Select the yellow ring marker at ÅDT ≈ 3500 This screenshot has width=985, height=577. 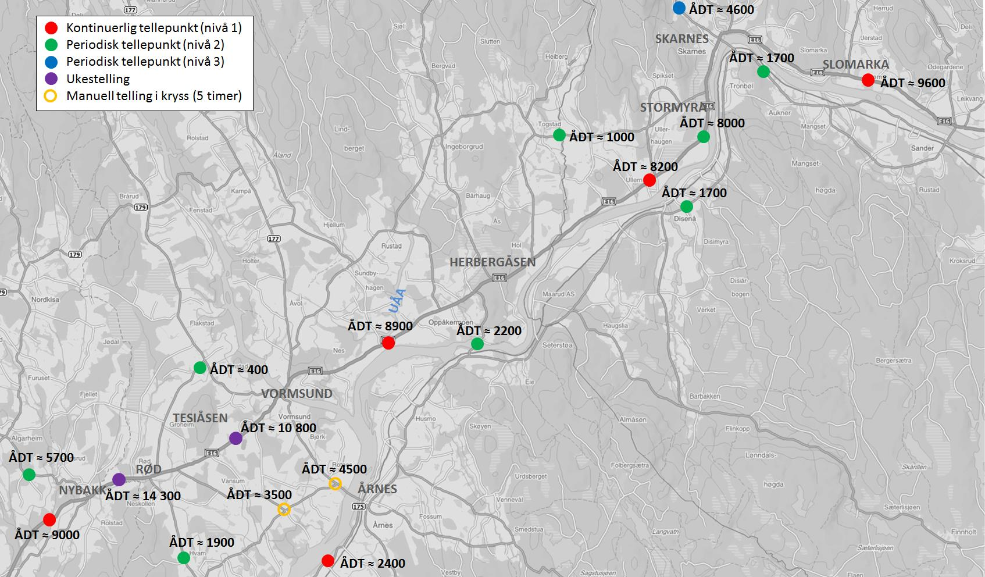284,510
